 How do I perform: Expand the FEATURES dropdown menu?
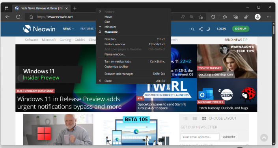coord(88,29)
